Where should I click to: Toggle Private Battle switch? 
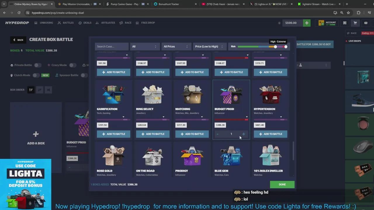click(38, 65)
